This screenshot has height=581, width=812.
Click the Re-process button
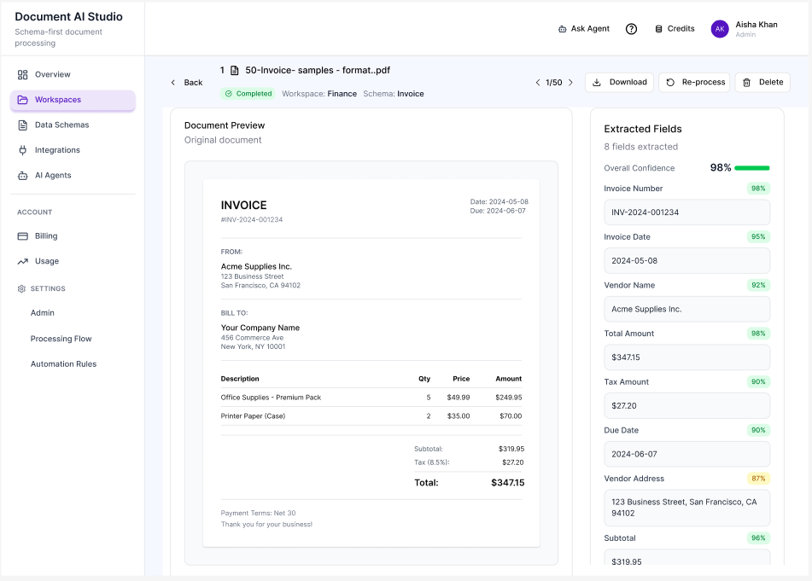[x=694, y=82]
